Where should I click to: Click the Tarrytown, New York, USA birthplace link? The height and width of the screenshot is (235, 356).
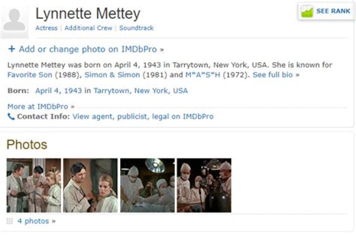[141, 91]
